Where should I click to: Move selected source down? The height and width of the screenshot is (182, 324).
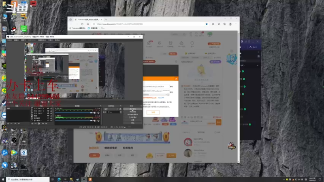[46, 123]
